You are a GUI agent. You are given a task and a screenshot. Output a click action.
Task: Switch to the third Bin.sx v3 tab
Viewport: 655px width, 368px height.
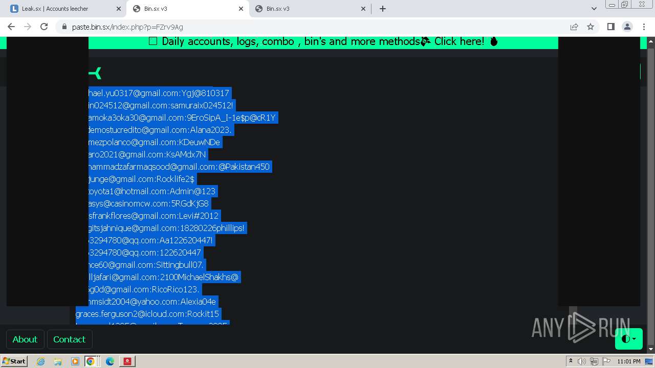(311, 9)
